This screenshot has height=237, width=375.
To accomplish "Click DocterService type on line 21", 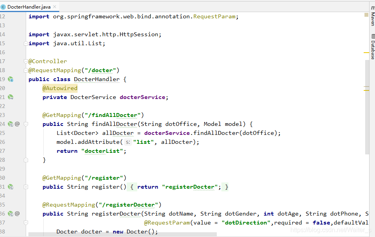I will click(93, 97).
